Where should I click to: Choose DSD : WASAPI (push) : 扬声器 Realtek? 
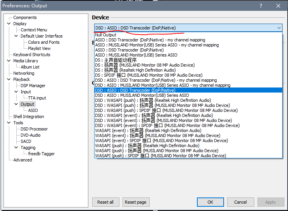coord(188,100)
